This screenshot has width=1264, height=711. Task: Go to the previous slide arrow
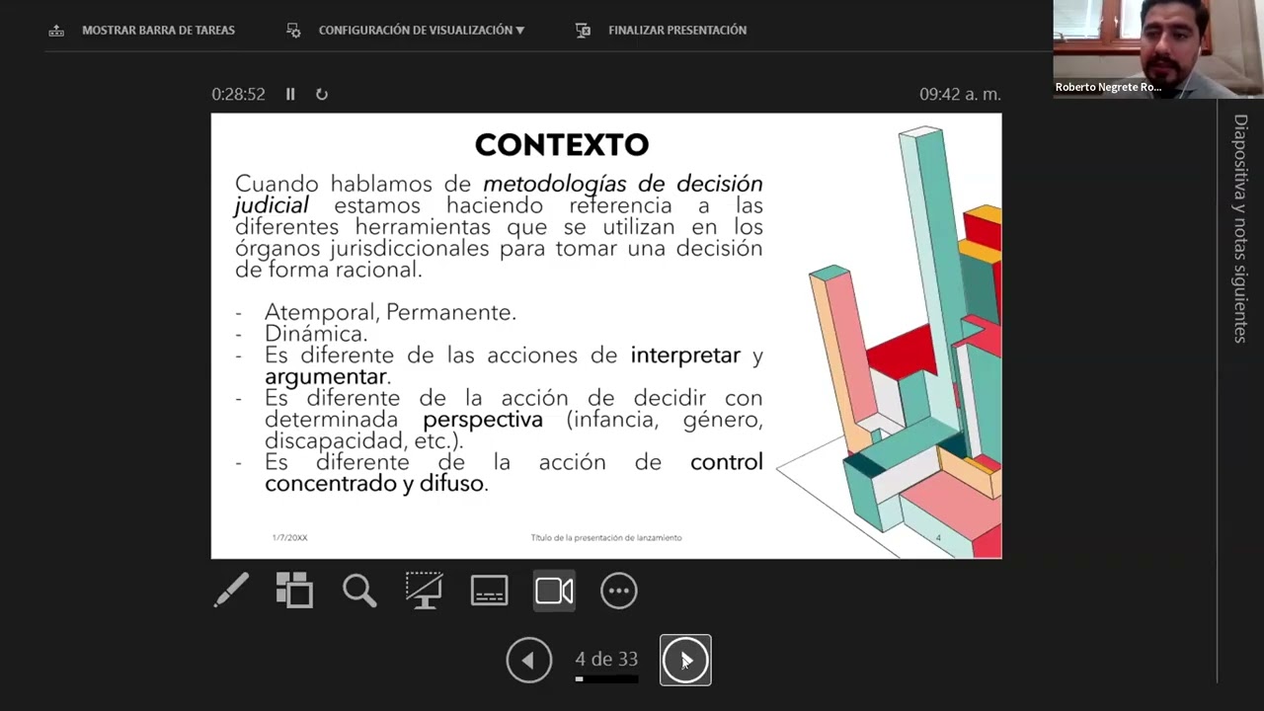[x=529, y=660]
